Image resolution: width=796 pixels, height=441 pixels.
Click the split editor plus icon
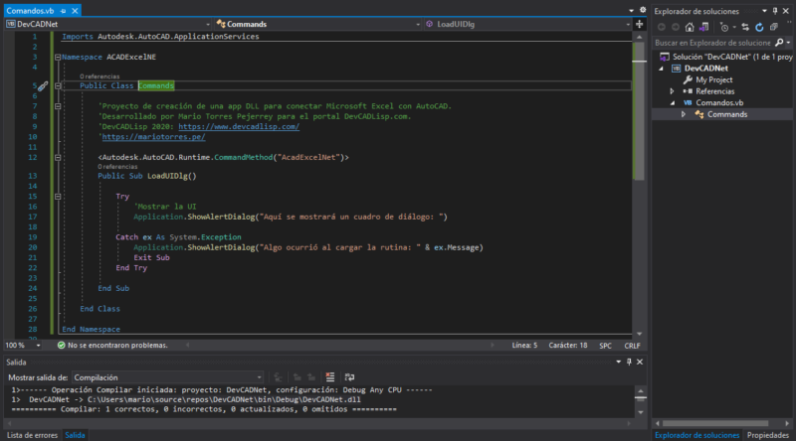coord(639,24)
